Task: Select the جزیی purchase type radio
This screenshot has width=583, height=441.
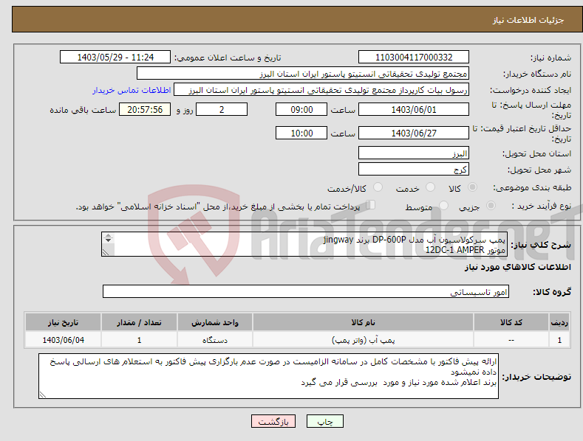Action: 491,206
